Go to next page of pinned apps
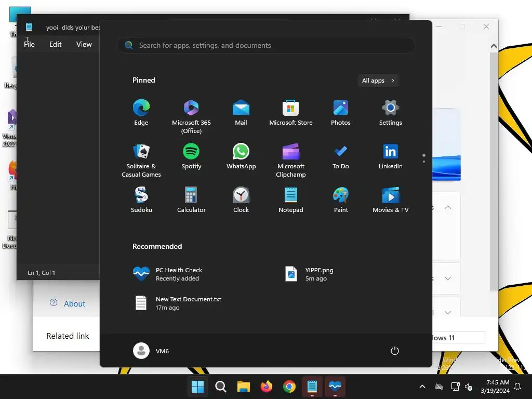532x399 pixels. [424, 162]
